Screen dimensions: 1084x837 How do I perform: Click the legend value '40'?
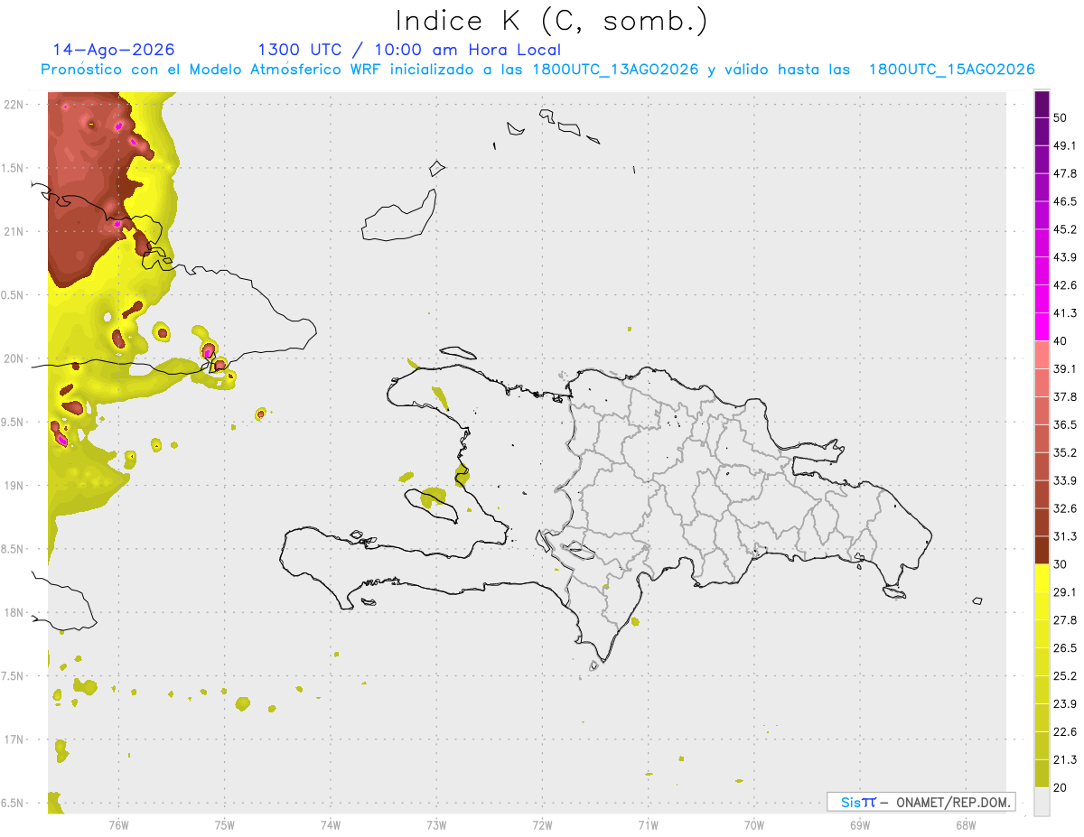click(1061, 341)
